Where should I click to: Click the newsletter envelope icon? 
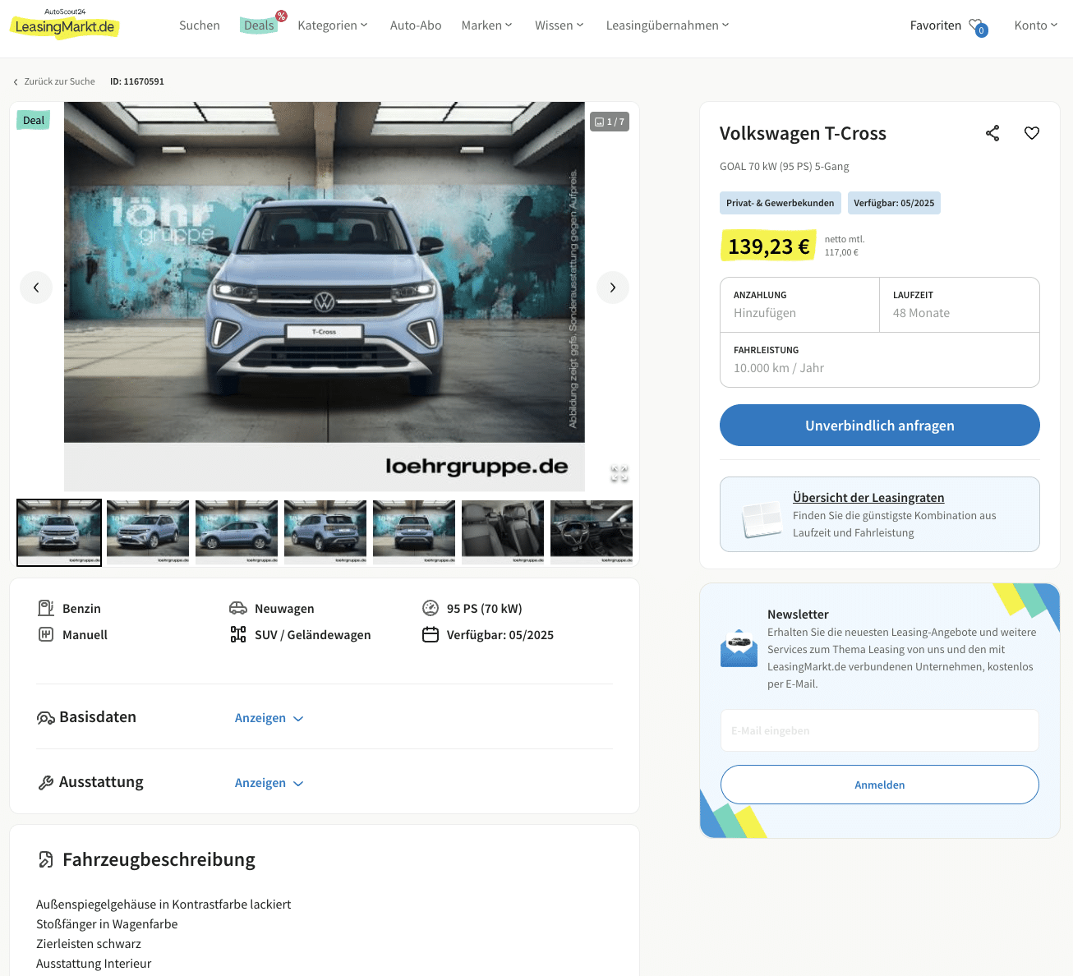click(x=739, y=649)
